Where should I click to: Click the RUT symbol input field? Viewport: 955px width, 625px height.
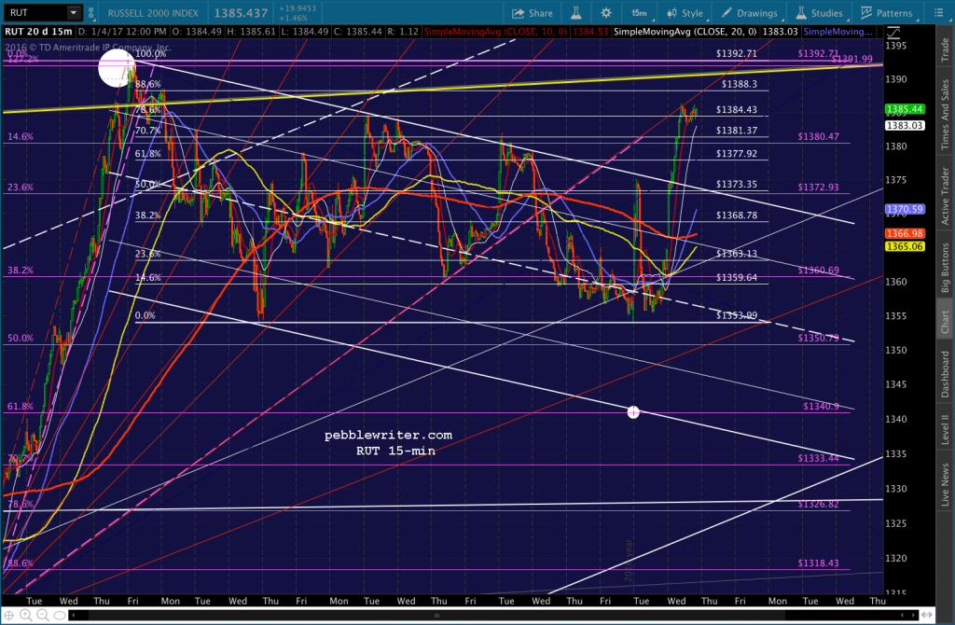click(35, 12)
